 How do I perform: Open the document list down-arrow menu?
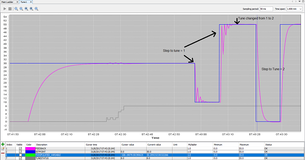[300, 1]
